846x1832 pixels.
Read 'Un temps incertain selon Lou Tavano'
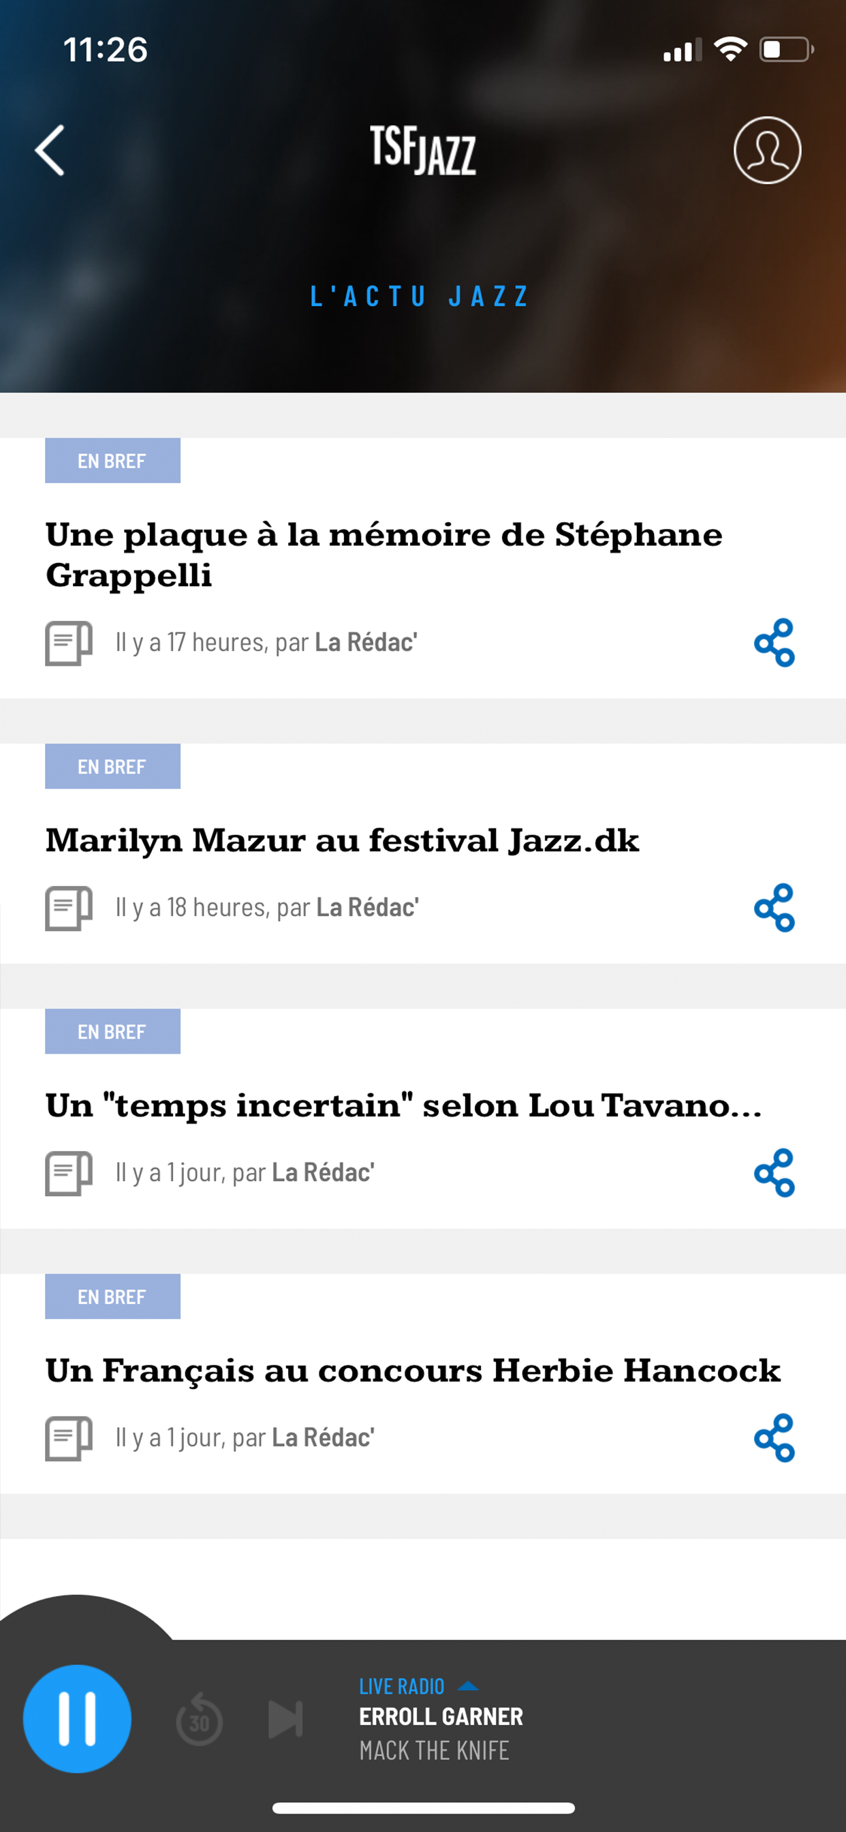pos(403,1105)
